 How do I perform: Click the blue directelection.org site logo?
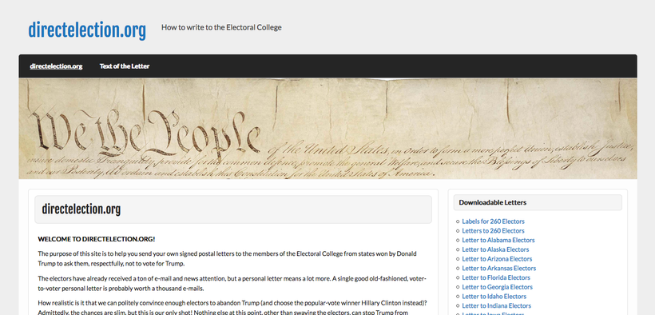pyautogui.click(x=87, y=30)
